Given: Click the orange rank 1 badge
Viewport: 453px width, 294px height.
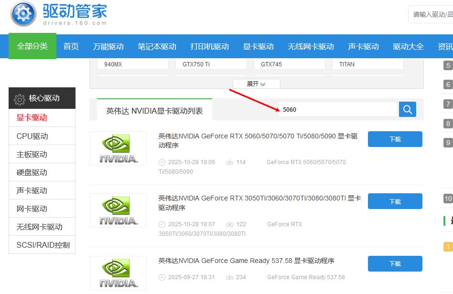Looking at the screenshot, I should tap(448, 247).
